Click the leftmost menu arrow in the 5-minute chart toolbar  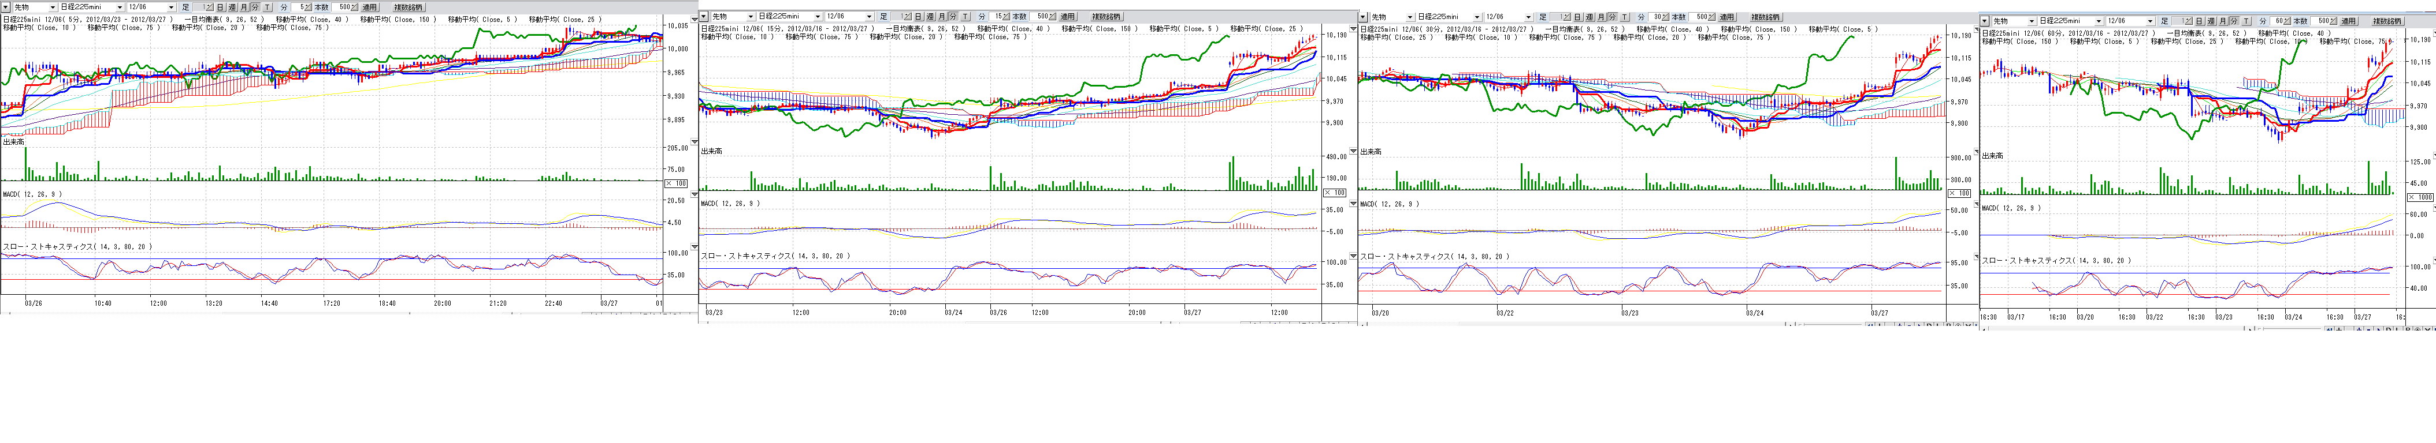6,7
